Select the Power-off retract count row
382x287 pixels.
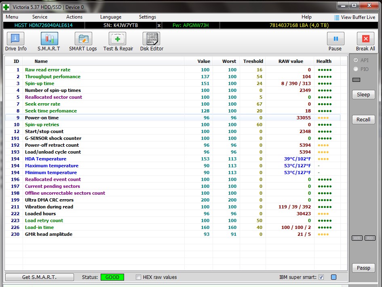(x=173, y=145)
